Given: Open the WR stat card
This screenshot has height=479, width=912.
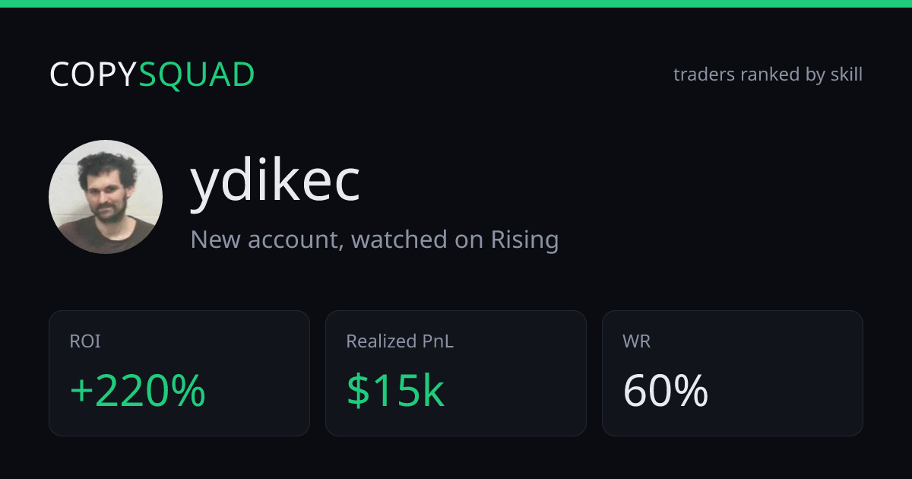Looking at the screenshot, I should coord(733,373).
